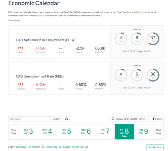Image resolution: width=168 pixels, height=151 pixels.
Task: Open CAD Net Change in Employment event title
Action: (x=45, y=40)
